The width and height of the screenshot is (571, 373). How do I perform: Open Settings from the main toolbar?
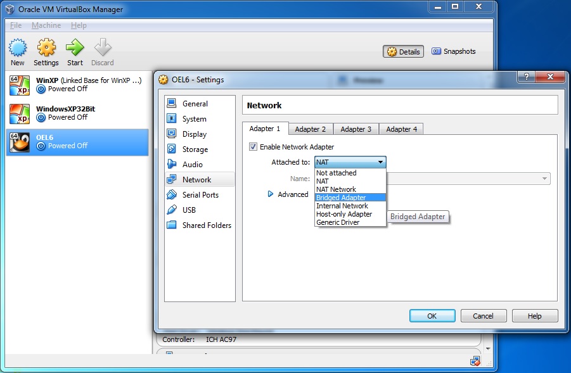pyautogui.click(x=46, y=53)
